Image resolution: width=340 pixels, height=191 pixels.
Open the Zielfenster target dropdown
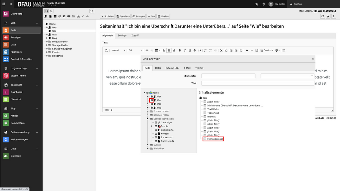click(x=287, y=76)
